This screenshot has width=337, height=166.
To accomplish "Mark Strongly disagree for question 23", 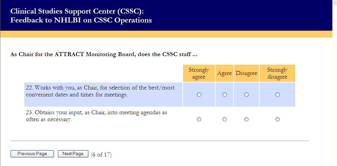I will point(277,119).
